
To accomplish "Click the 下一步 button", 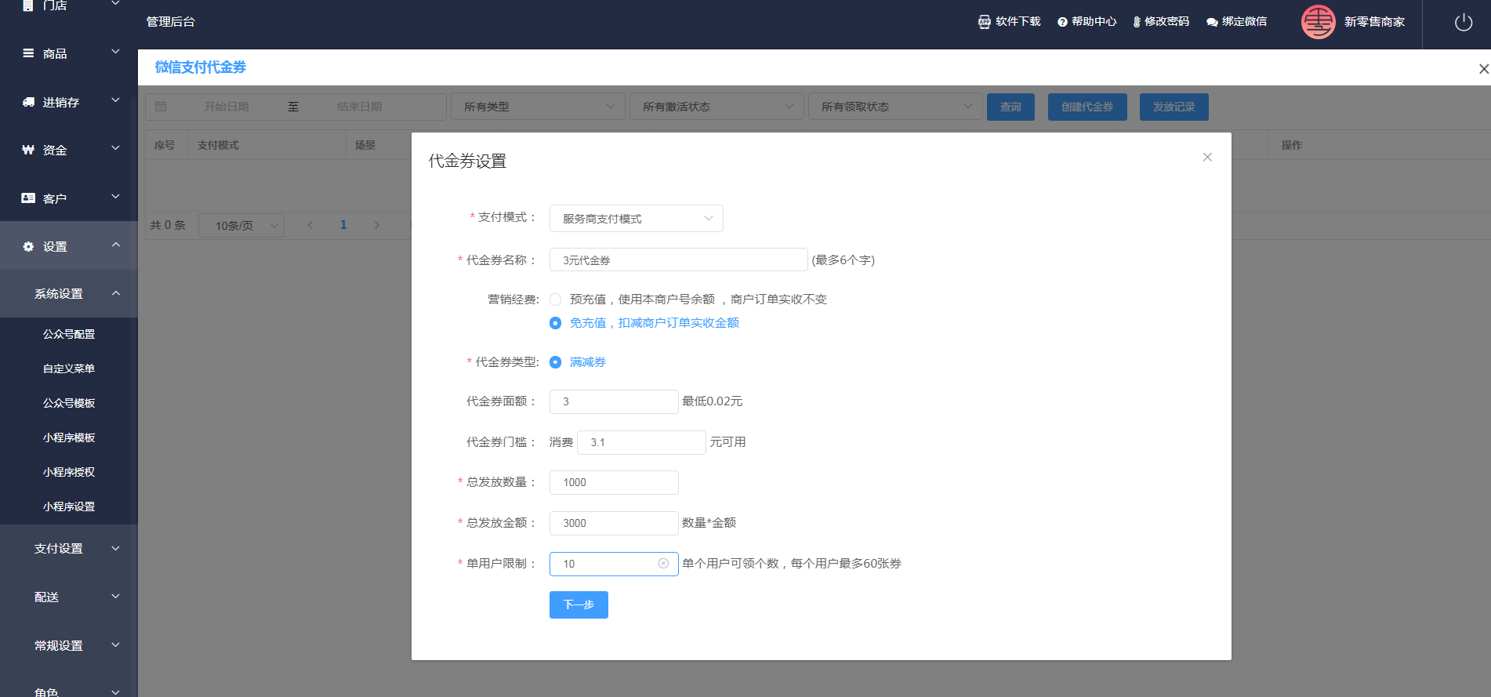I will (x=579, y=604).
